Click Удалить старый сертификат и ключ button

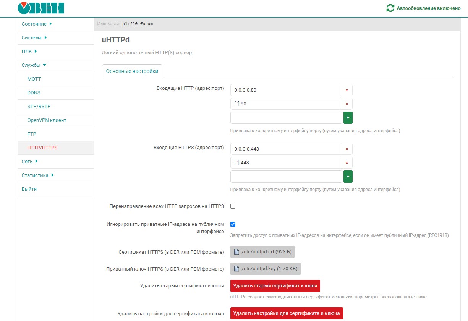click(275, 286)
